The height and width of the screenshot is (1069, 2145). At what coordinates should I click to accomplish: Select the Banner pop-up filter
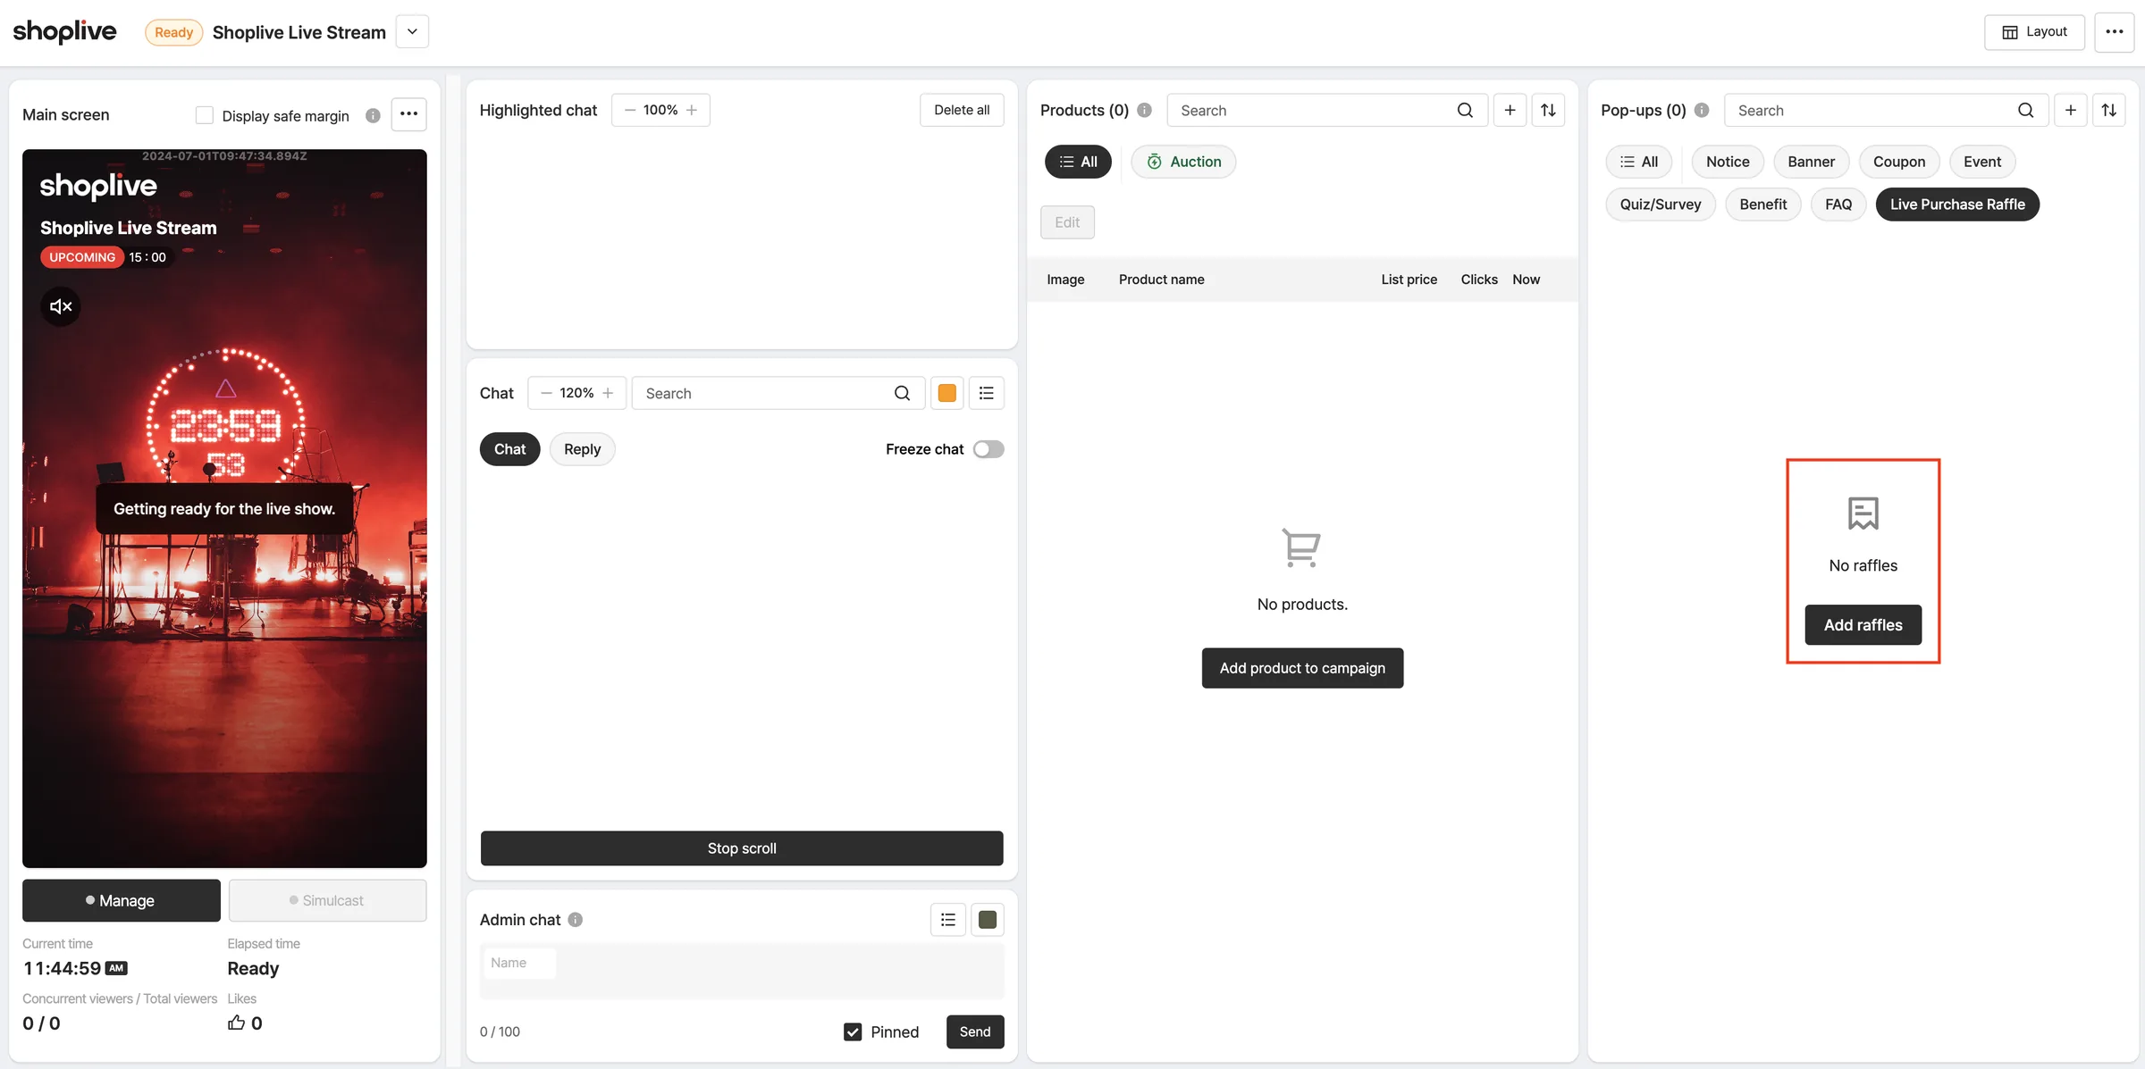[x=1811, y=162]
